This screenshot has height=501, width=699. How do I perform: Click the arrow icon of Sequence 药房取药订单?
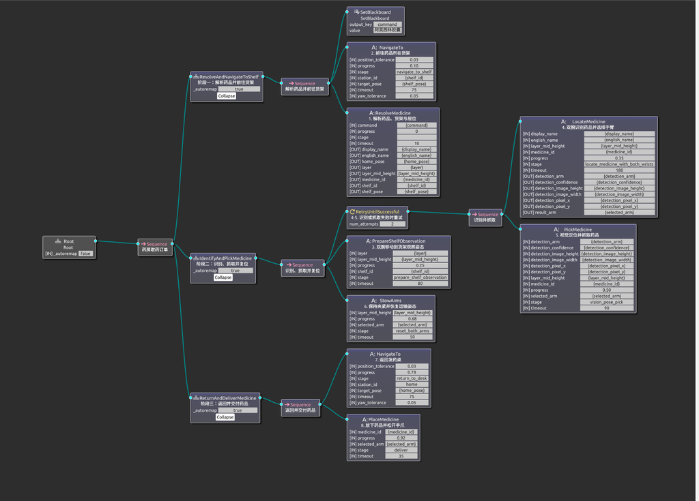[143, 244]
